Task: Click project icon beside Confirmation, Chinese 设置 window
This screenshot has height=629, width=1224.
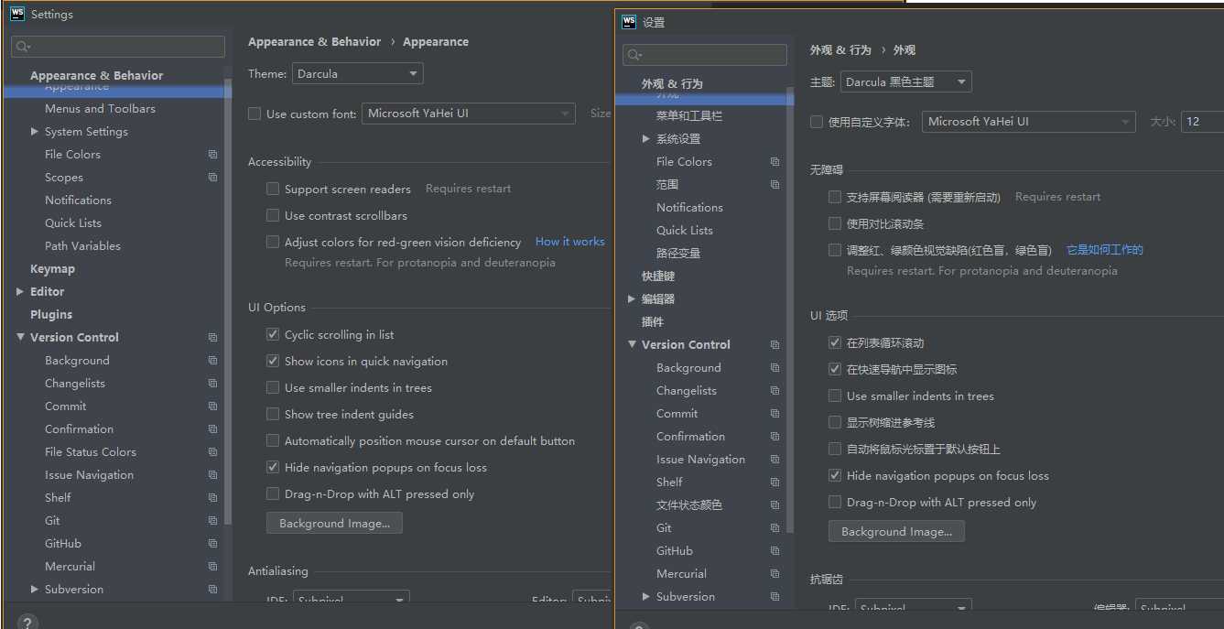Action: [x=774, y=437]
